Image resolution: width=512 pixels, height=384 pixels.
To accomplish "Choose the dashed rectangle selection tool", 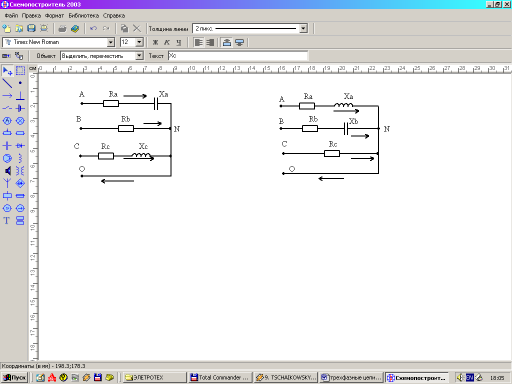I will click(x=20, y=70).
